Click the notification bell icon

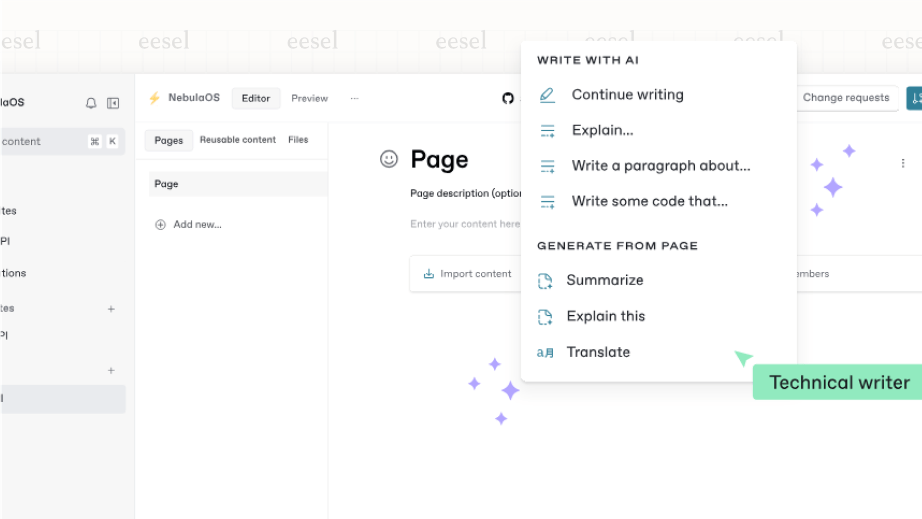pyautogui.click(x=91, y=103)
